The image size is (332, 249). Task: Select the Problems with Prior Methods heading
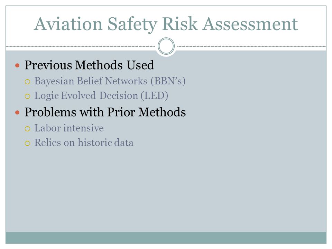pos(105,112)
